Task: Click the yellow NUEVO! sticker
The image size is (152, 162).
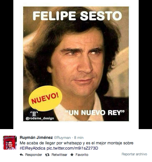Action: point(45,98)
